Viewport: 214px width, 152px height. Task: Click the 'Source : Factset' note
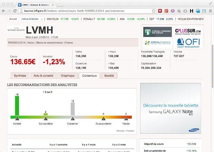point(125,131)
